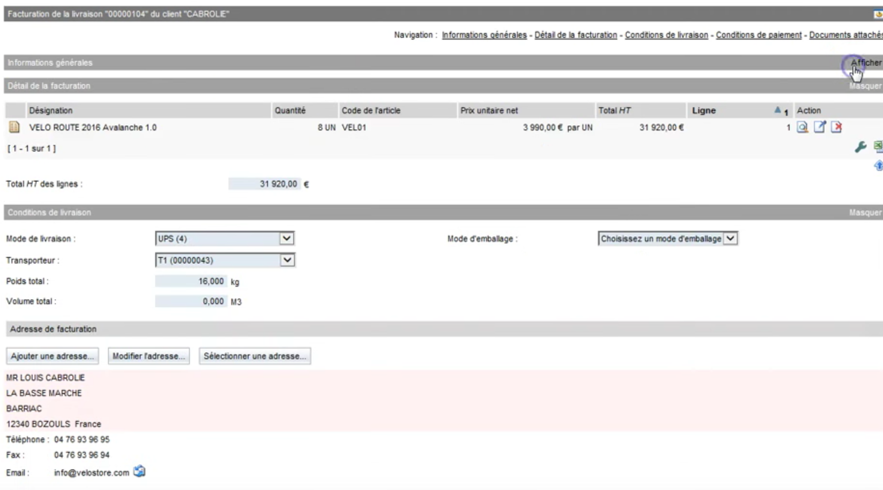Image resolution: width=883 pixels, height=490 pixels.
Task: Select the address line BARRIAC
Action: point(24,408)
